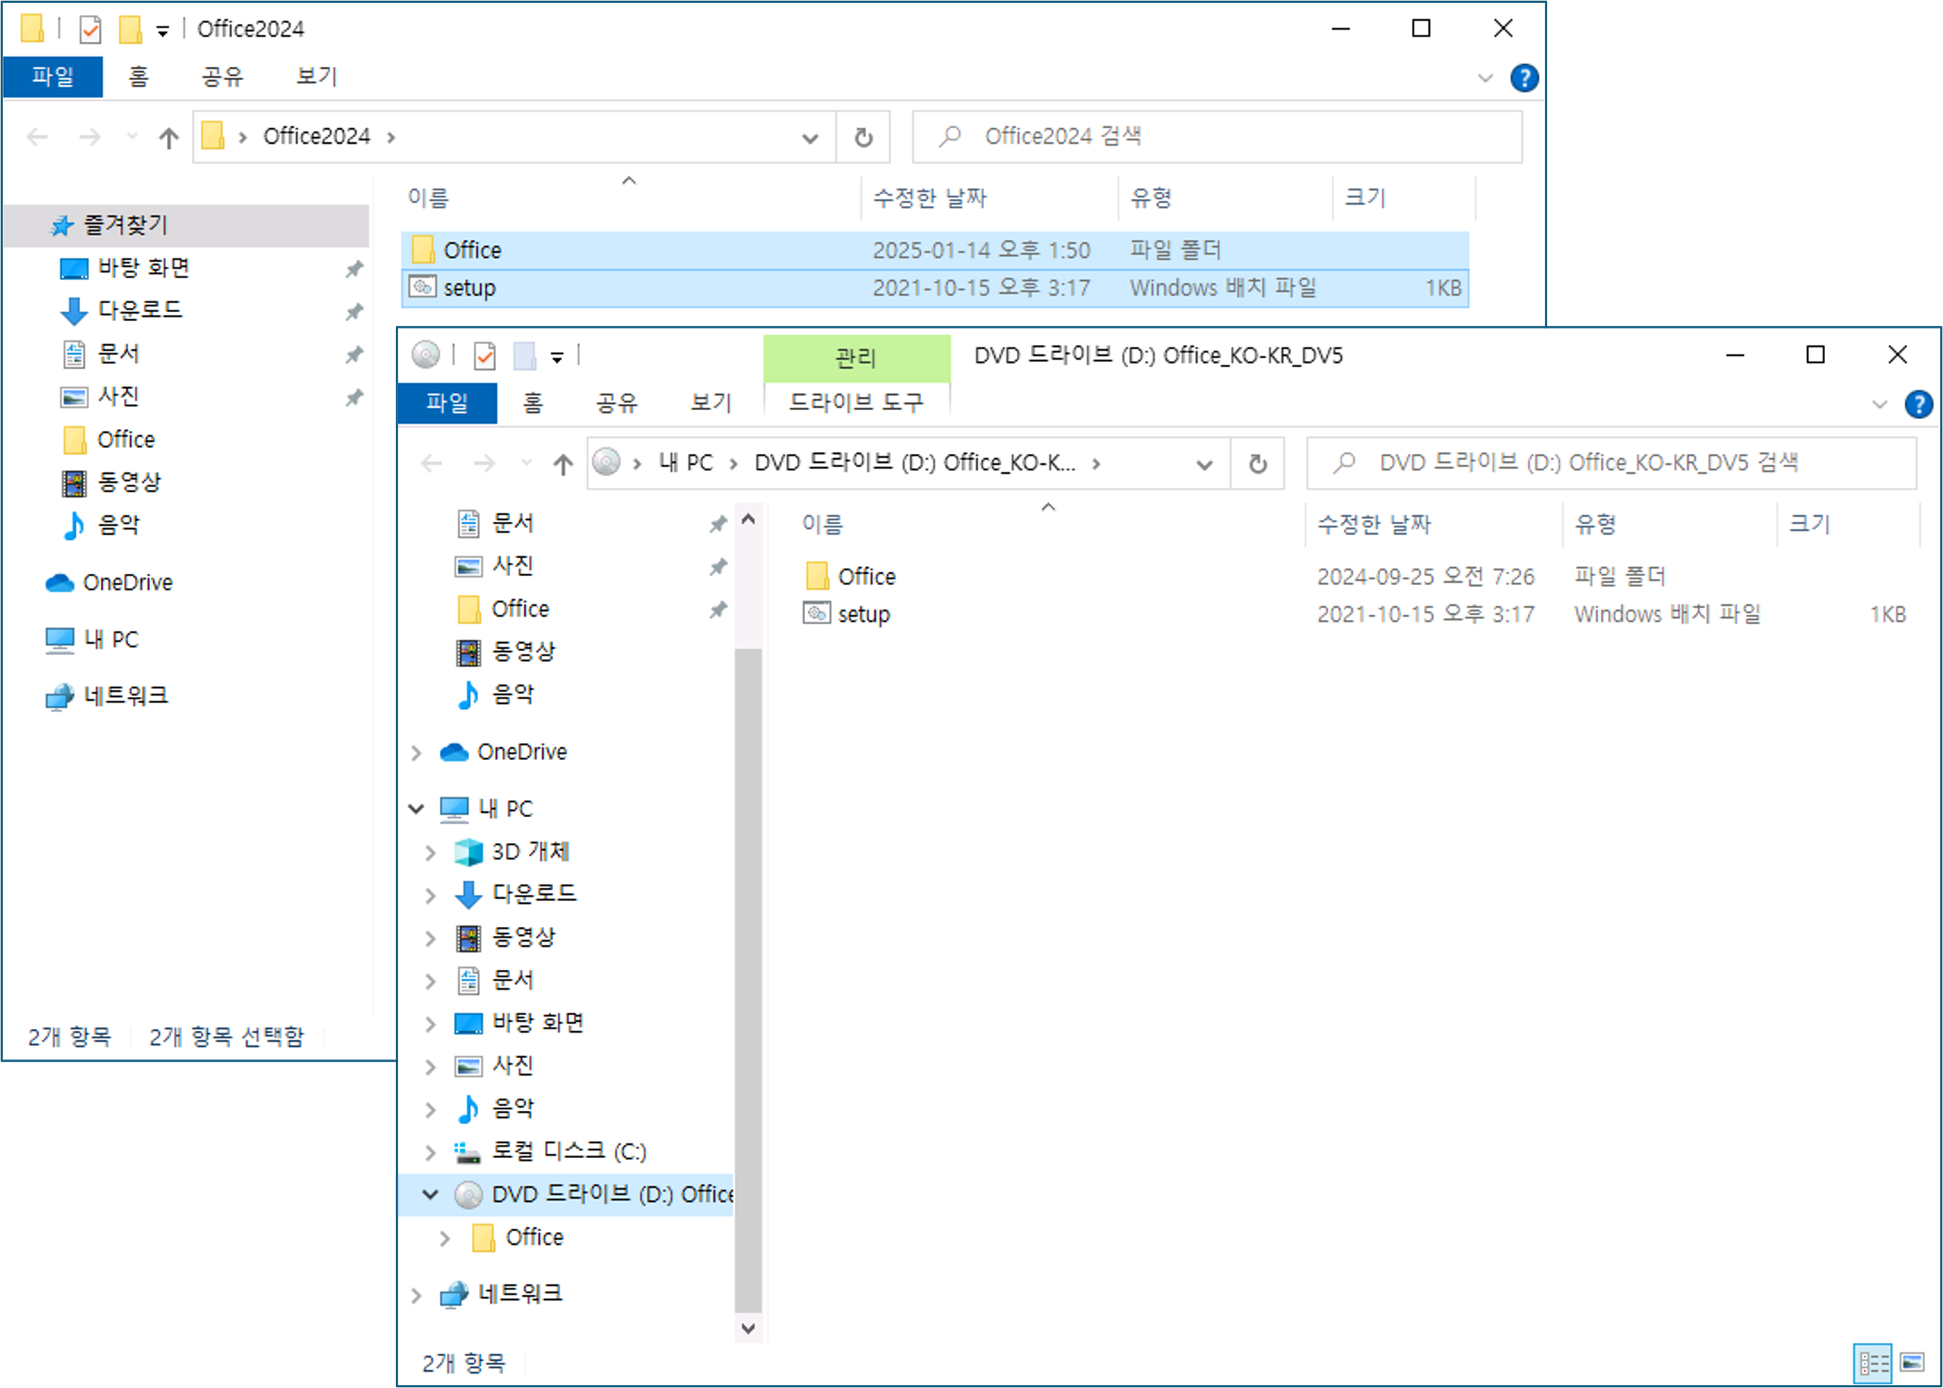Switch to large icons view in status bar

click(1911, 1362)
